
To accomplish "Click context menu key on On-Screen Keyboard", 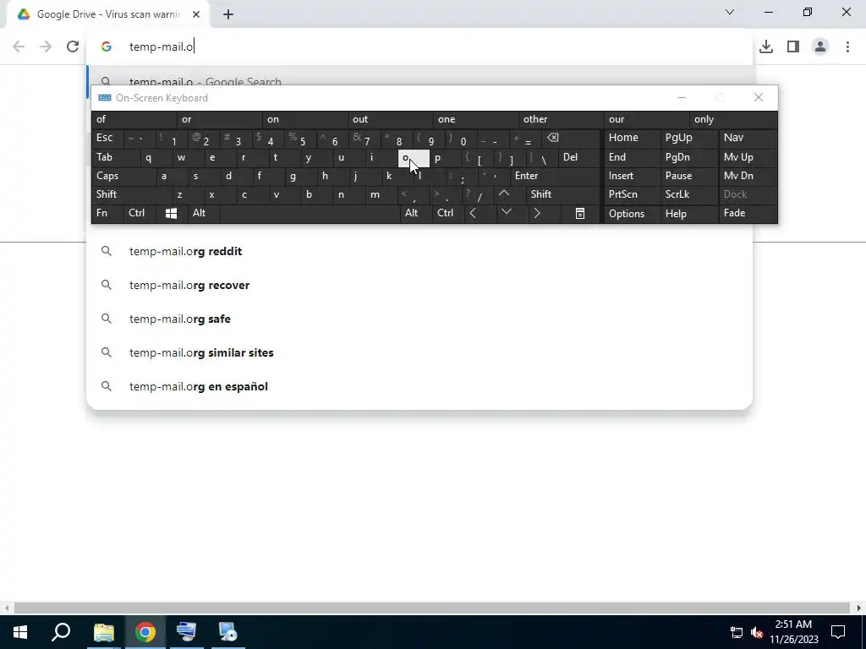I will pyautogui.click(x=580, y=213).
